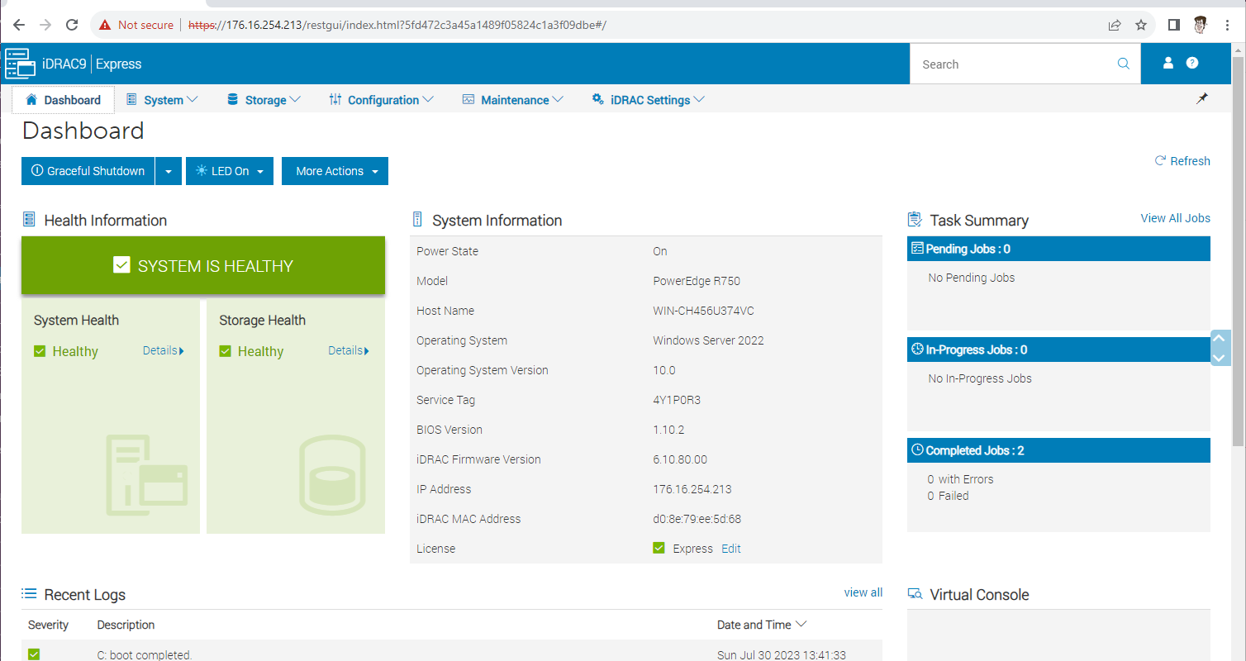Open the help question mark icon
The height and width of the screenshot is (661, 1246).
coord(1192,63)
